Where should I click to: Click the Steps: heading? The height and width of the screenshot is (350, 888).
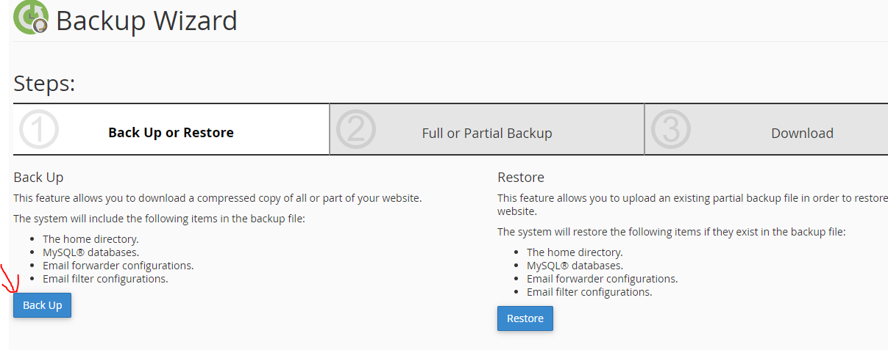pyautogui.click(x=44, y=84)
